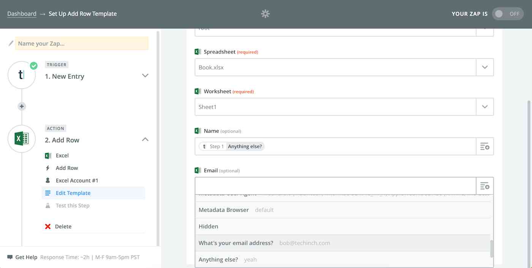The width and height of the screenshot is (532, 268).
Task: Click the 2. Add Row title
Action: [62, 140]
